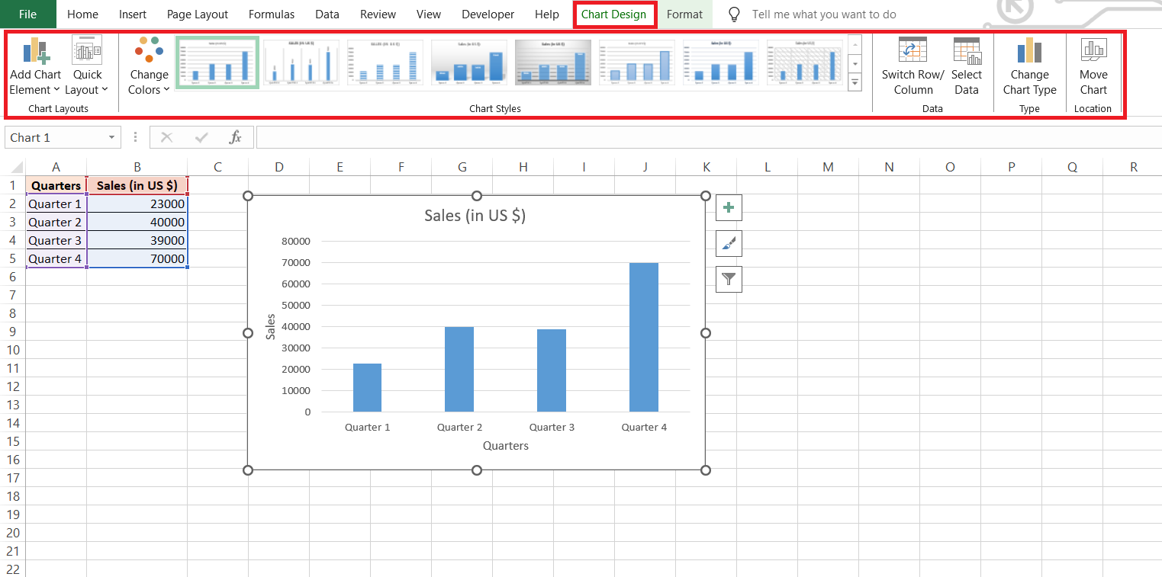Open Chart Styles paintbrush button
The height and width of the screenshot is (577, 1162).
click(729, 243)
